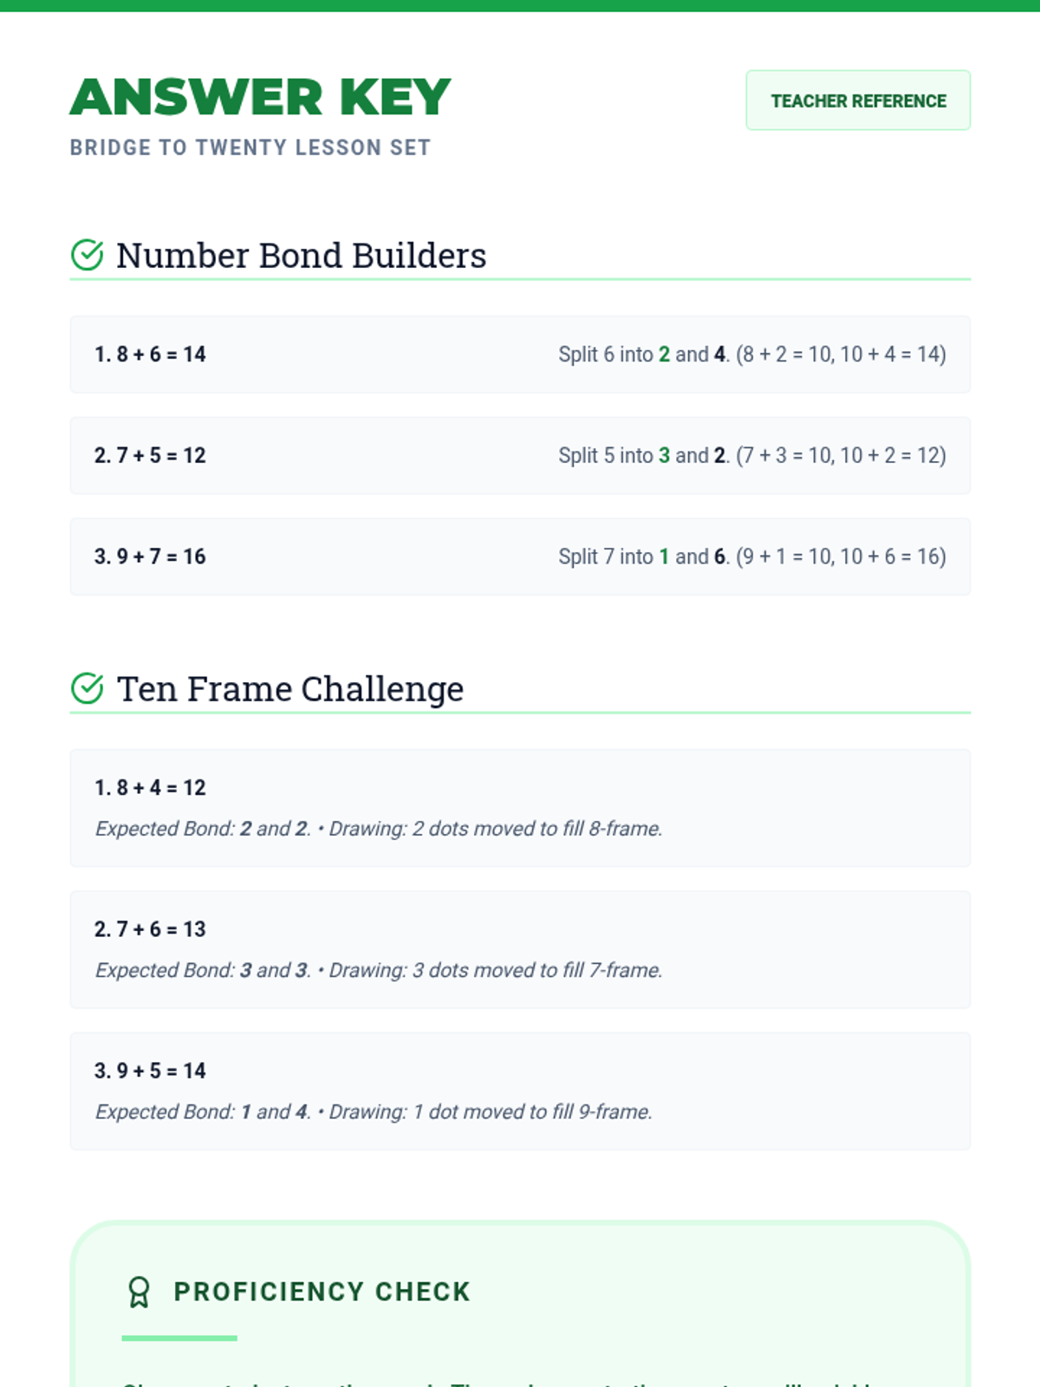The image size is (1040, 1387).
Task: Click Expected Bond 3 and 3 note
Action: coord(203,970)
